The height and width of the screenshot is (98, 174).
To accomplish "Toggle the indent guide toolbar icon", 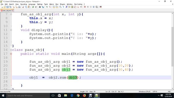I will 66,7.
